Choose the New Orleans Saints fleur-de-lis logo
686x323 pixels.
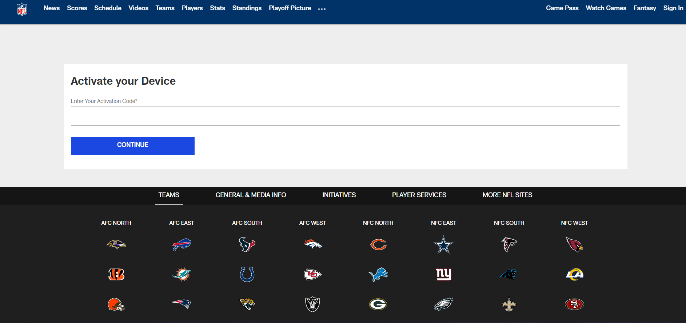(509, 304)
